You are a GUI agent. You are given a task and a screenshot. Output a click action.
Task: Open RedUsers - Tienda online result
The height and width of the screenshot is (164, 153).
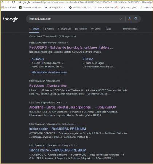pyautogui.click(x=48, y=86)
